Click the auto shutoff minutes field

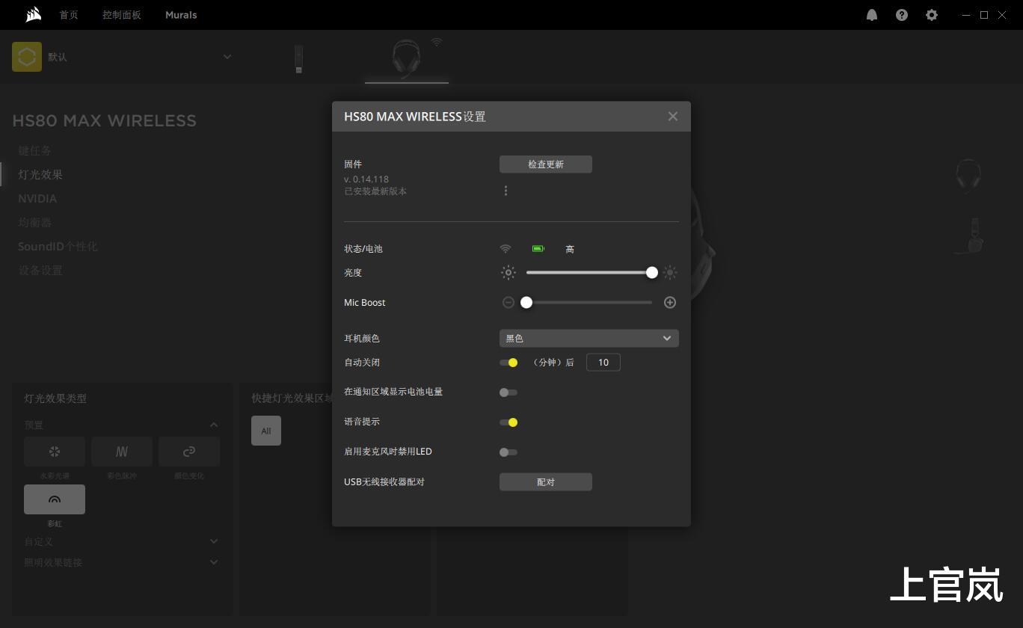(603, 363)
